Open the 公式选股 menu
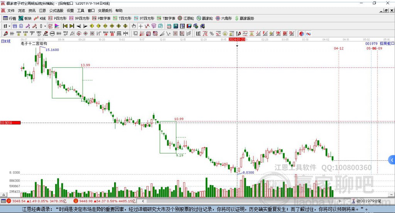 click(x=56, y=10)
